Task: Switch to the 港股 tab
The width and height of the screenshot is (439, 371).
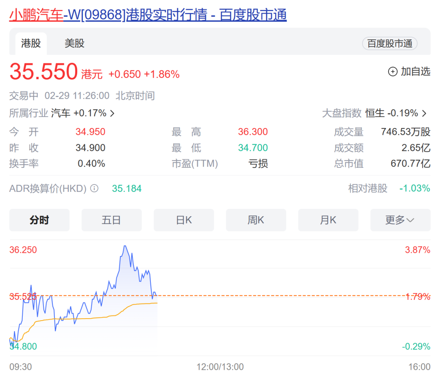Action: coord(31,43)
